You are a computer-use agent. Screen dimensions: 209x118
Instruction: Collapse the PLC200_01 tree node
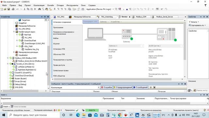click(8, 64)
